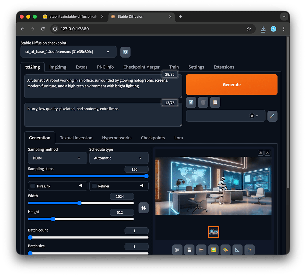Enable the Refiner checkbox
Viewport: 306px width, 276px height.
coord(94,186)
